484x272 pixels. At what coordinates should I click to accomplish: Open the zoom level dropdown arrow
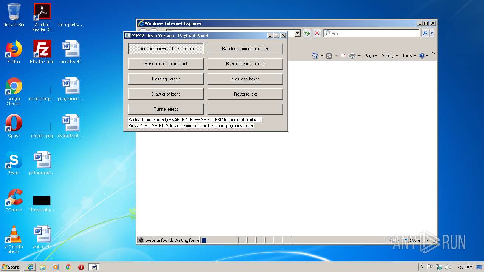427,240
